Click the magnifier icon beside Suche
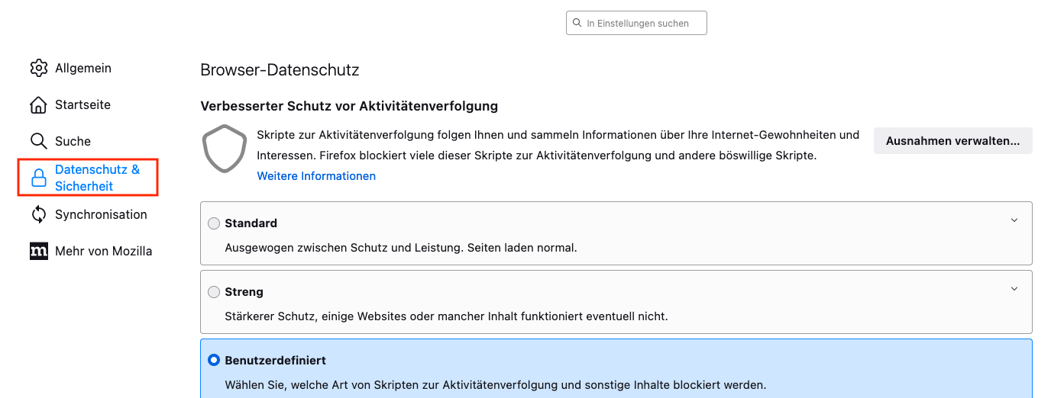The height and width of the screenshot is (398, 1051). 38,141
